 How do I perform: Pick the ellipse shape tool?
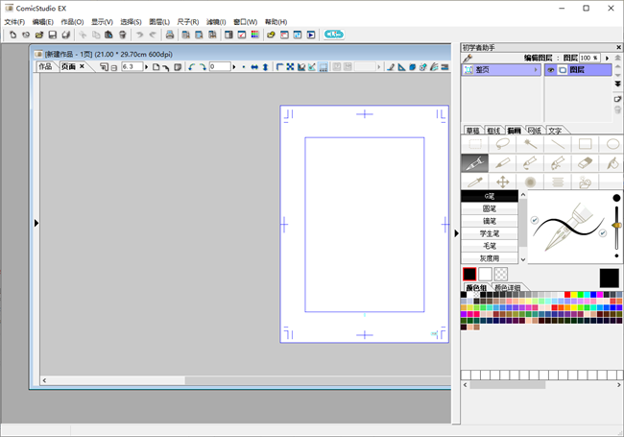pyautogui.click(x=612, y=144)
